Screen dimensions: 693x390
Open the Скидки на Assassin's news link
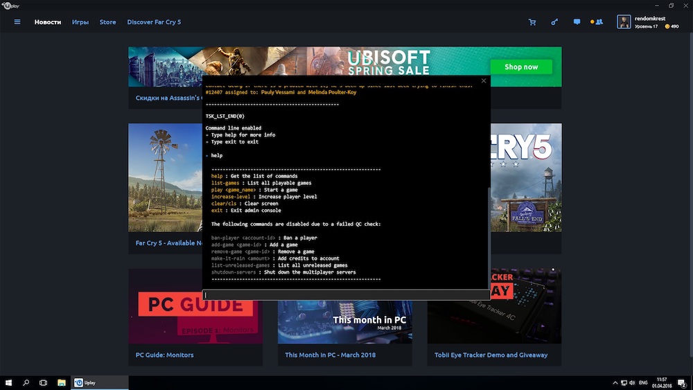click(168, 98)
